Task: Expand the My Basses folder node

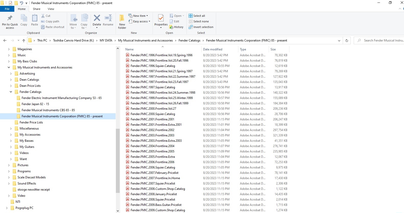Action: pos(11,141)
